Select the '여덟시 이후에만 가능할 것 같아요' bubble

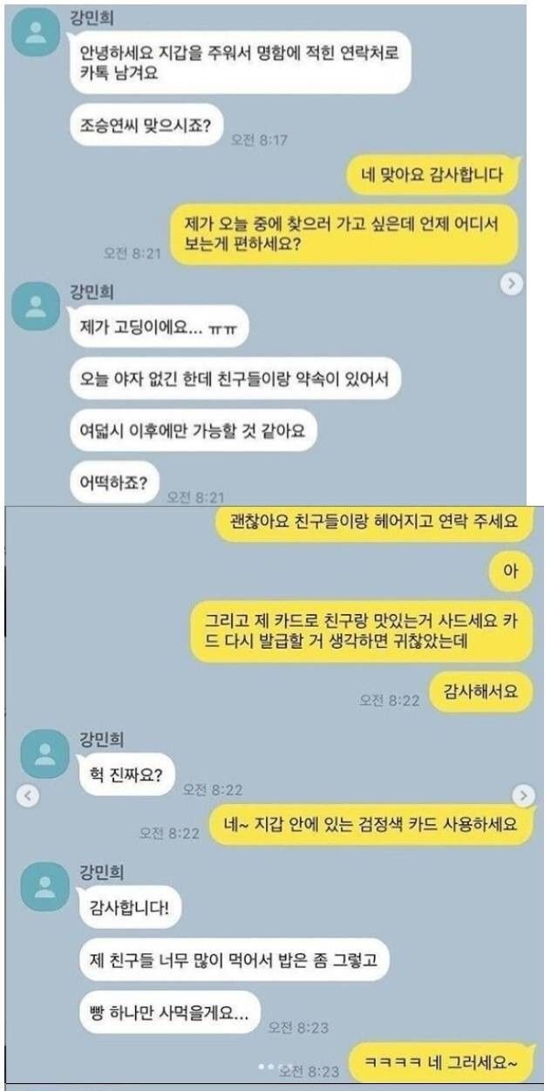(x=191, y=429)
